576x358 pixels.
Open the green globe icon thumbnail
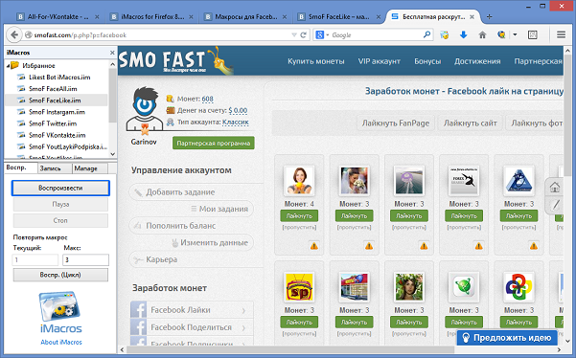(x=464, y=287)
